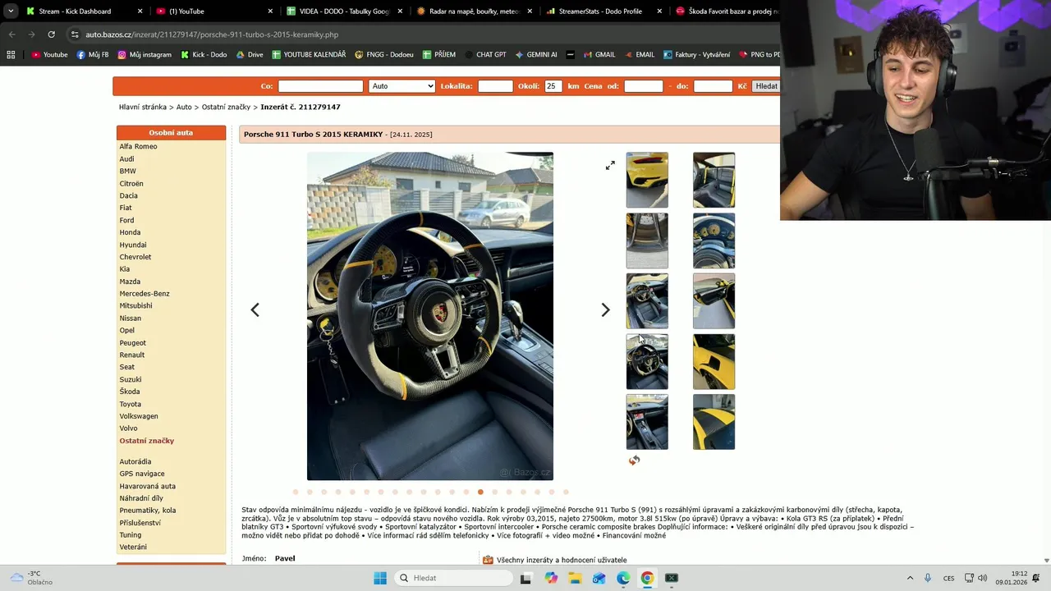
Task: Click the weather widget showing -3°C
Action: pos(30,578)
